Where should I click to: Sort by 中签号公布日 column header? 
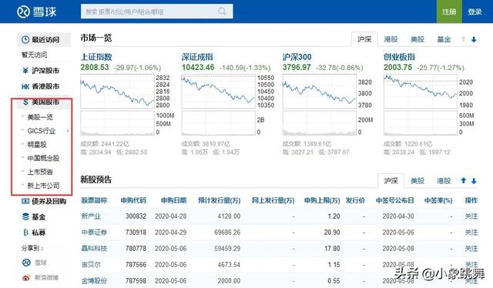click(394, 200)
